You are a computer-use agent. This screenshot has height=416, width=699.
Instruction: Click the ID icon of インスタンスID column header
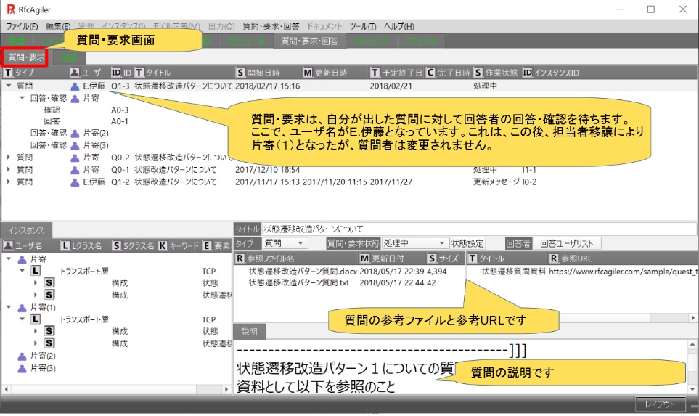click(x=528, y=73)
